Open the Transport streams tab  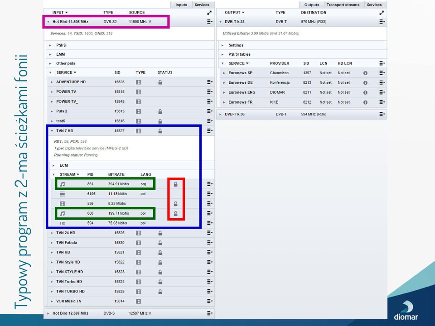[343, 5]
